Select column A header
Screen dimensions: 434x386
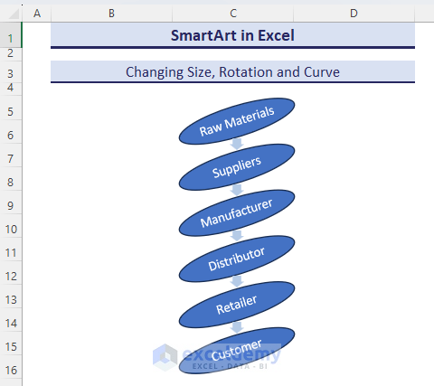point(37,14)
